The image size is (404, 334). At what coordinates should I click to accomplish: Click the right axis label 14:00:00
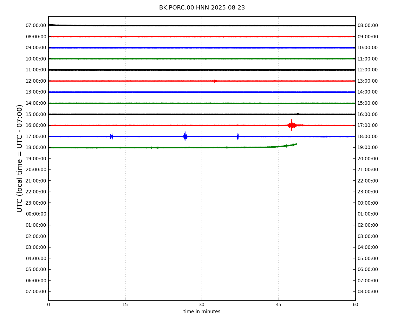(368, 92)
